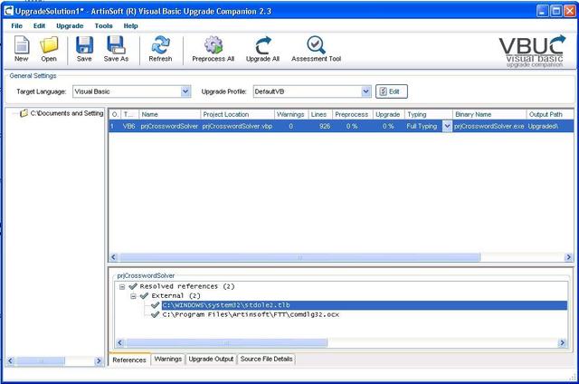The width and height of the screenshot is (579, 384).
Task: Click the Save As toolbar icon
Action: click(x=116, y=49)
